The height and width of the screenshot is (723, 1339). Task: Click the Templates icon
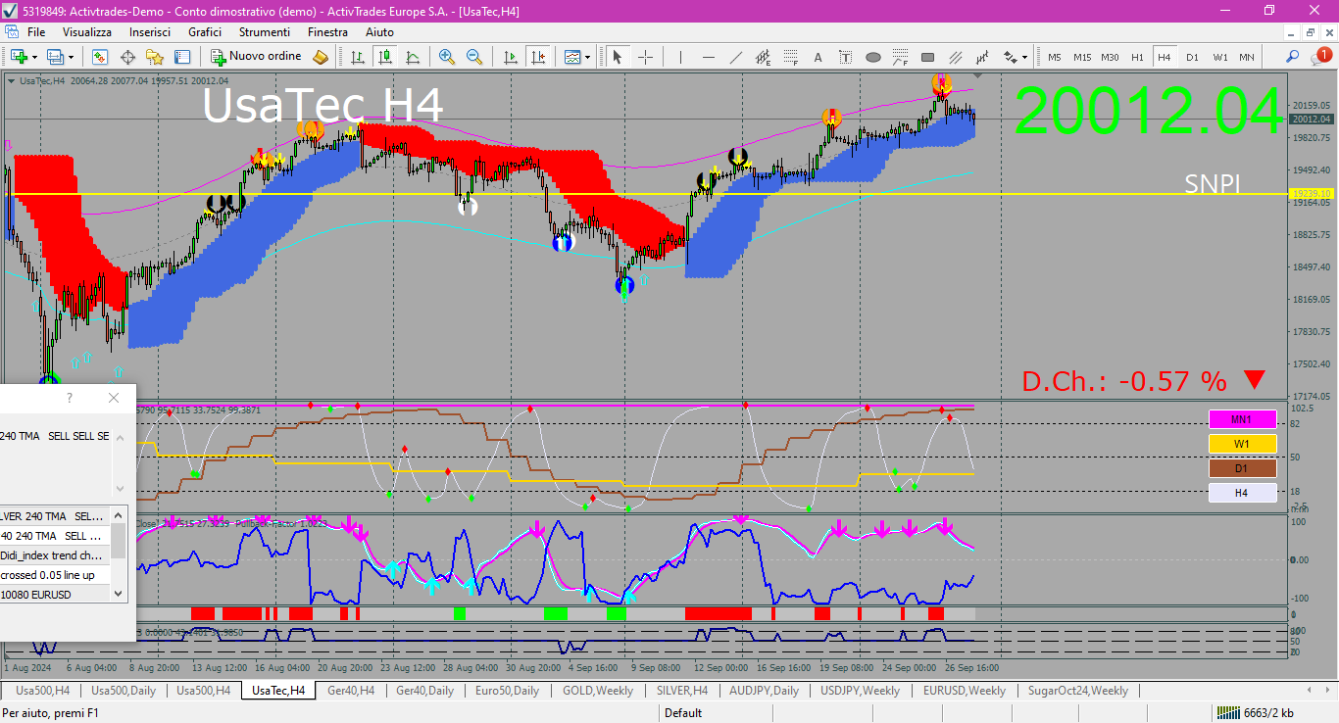[572, 57]
